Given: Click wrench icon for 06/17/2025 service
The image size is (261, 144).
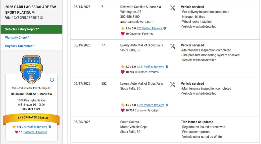Looking at the screenshot, I should [173, 84].
